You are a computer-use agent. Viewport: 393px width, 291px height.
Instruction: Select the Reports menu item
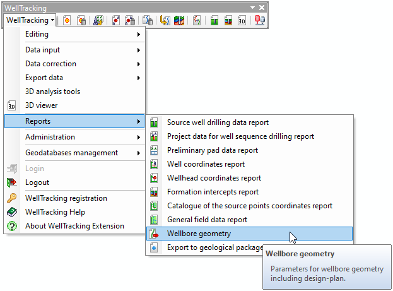pyautogui.click(x=74, y=121)
